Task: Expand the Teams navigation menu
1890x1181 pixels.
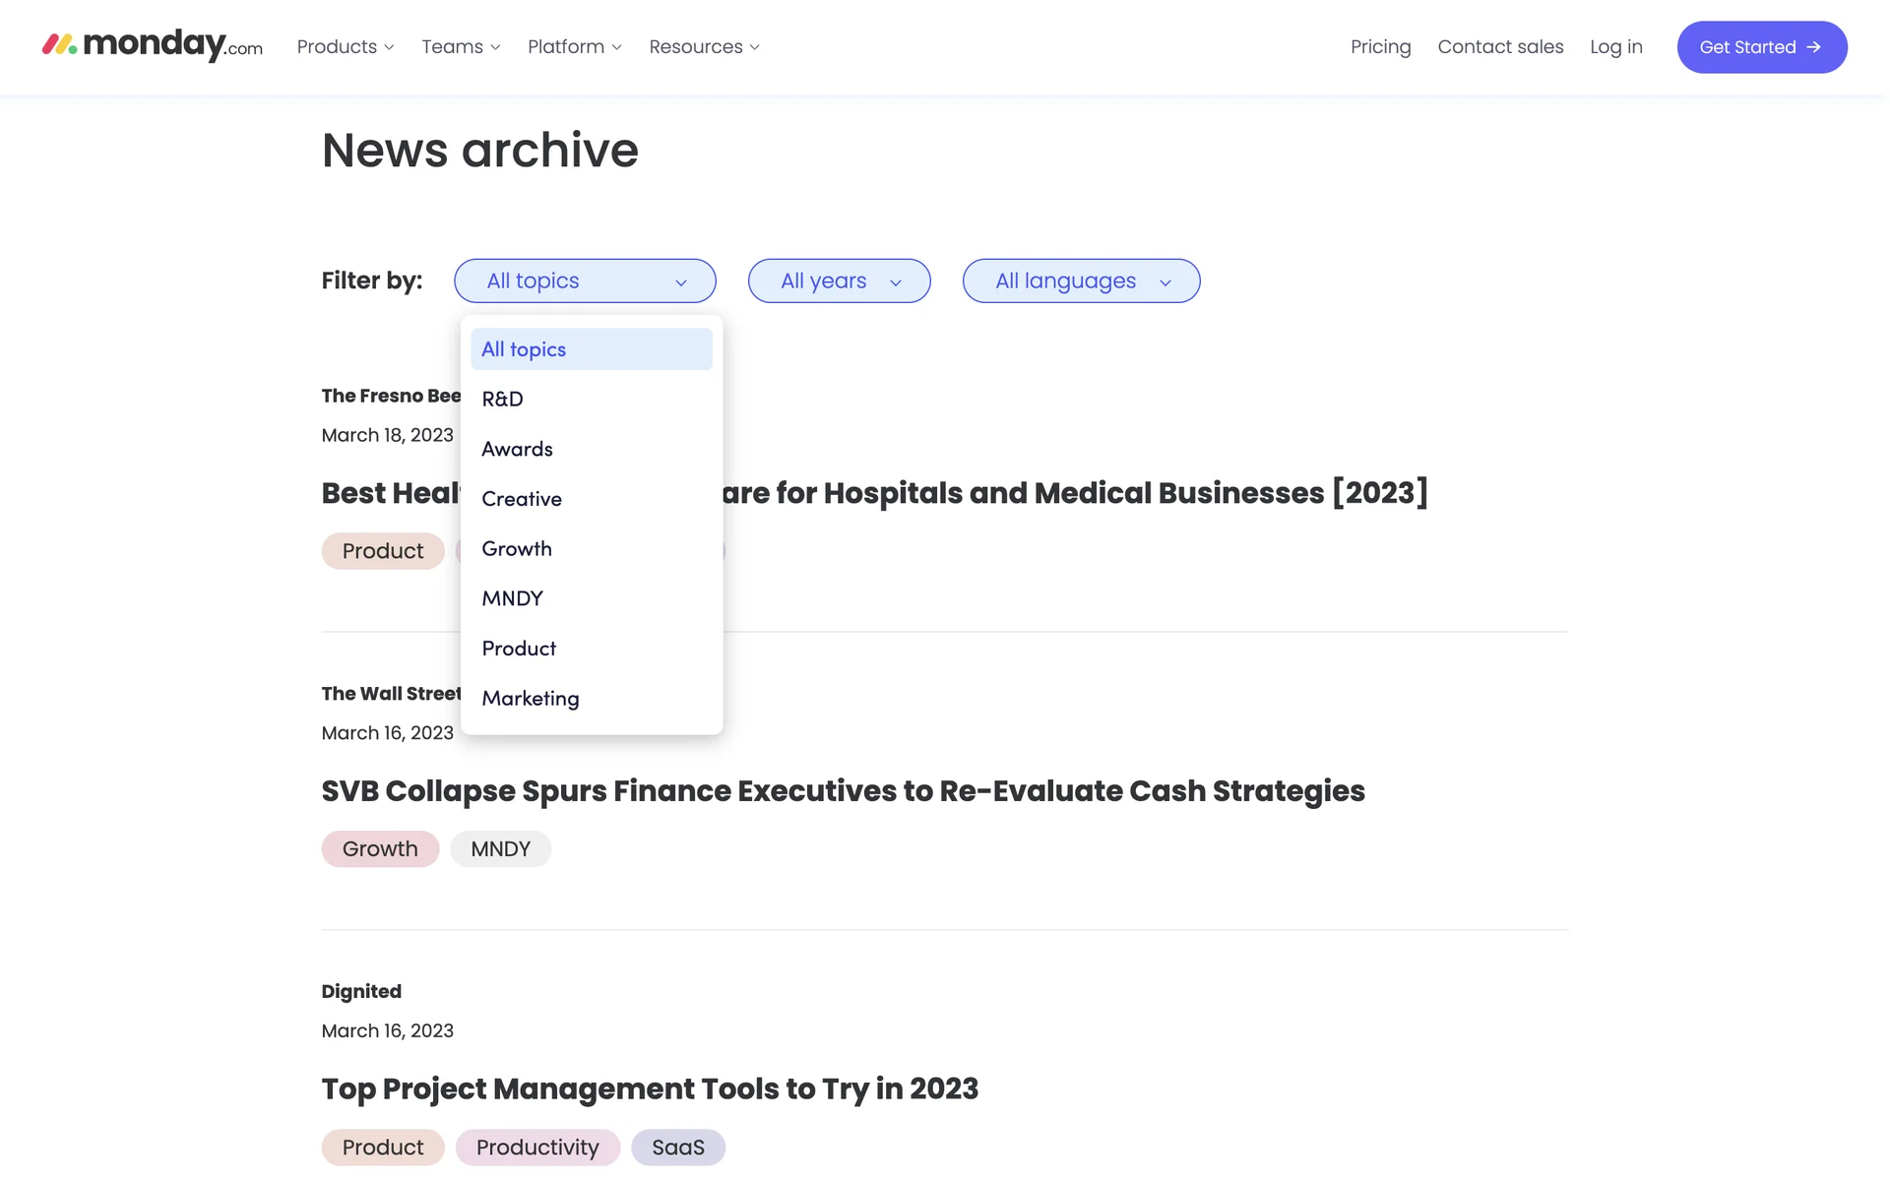Action: pos(461,47)
